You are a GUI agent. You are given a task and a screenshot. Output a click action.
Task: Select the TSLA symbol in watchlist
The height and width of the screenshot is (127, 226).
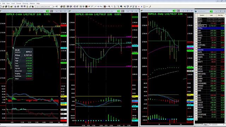coord(200,67)
